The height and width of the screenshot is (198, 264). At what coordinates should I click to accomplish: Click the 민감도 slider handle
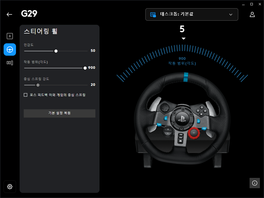point(56,51)
